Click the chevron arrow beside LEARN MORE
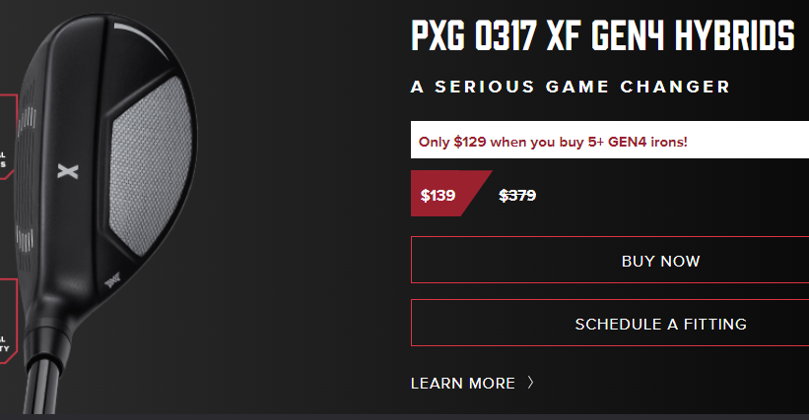Image resolution: width=809 pixels, height=420 pixels. pos(531,383)
